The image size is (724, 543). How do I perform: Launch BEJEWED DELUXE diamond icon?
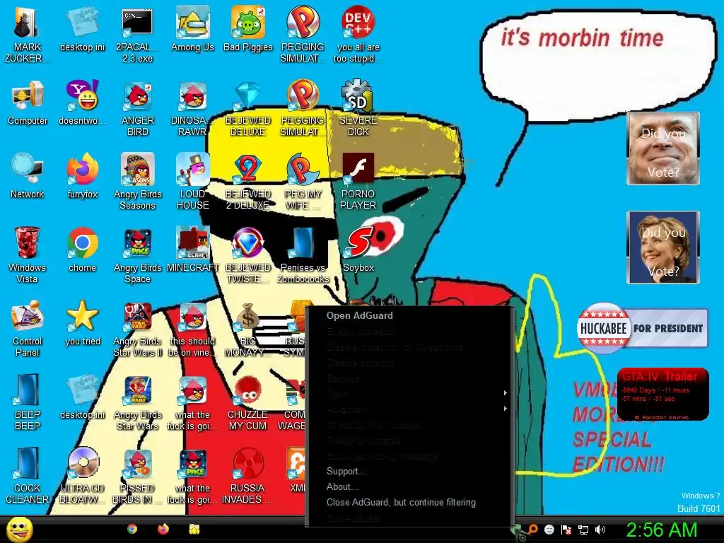click(x=248, y=108)
